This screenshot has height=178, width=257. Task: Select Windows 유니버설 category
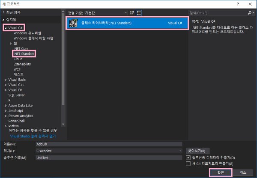(x=27, y=33)
